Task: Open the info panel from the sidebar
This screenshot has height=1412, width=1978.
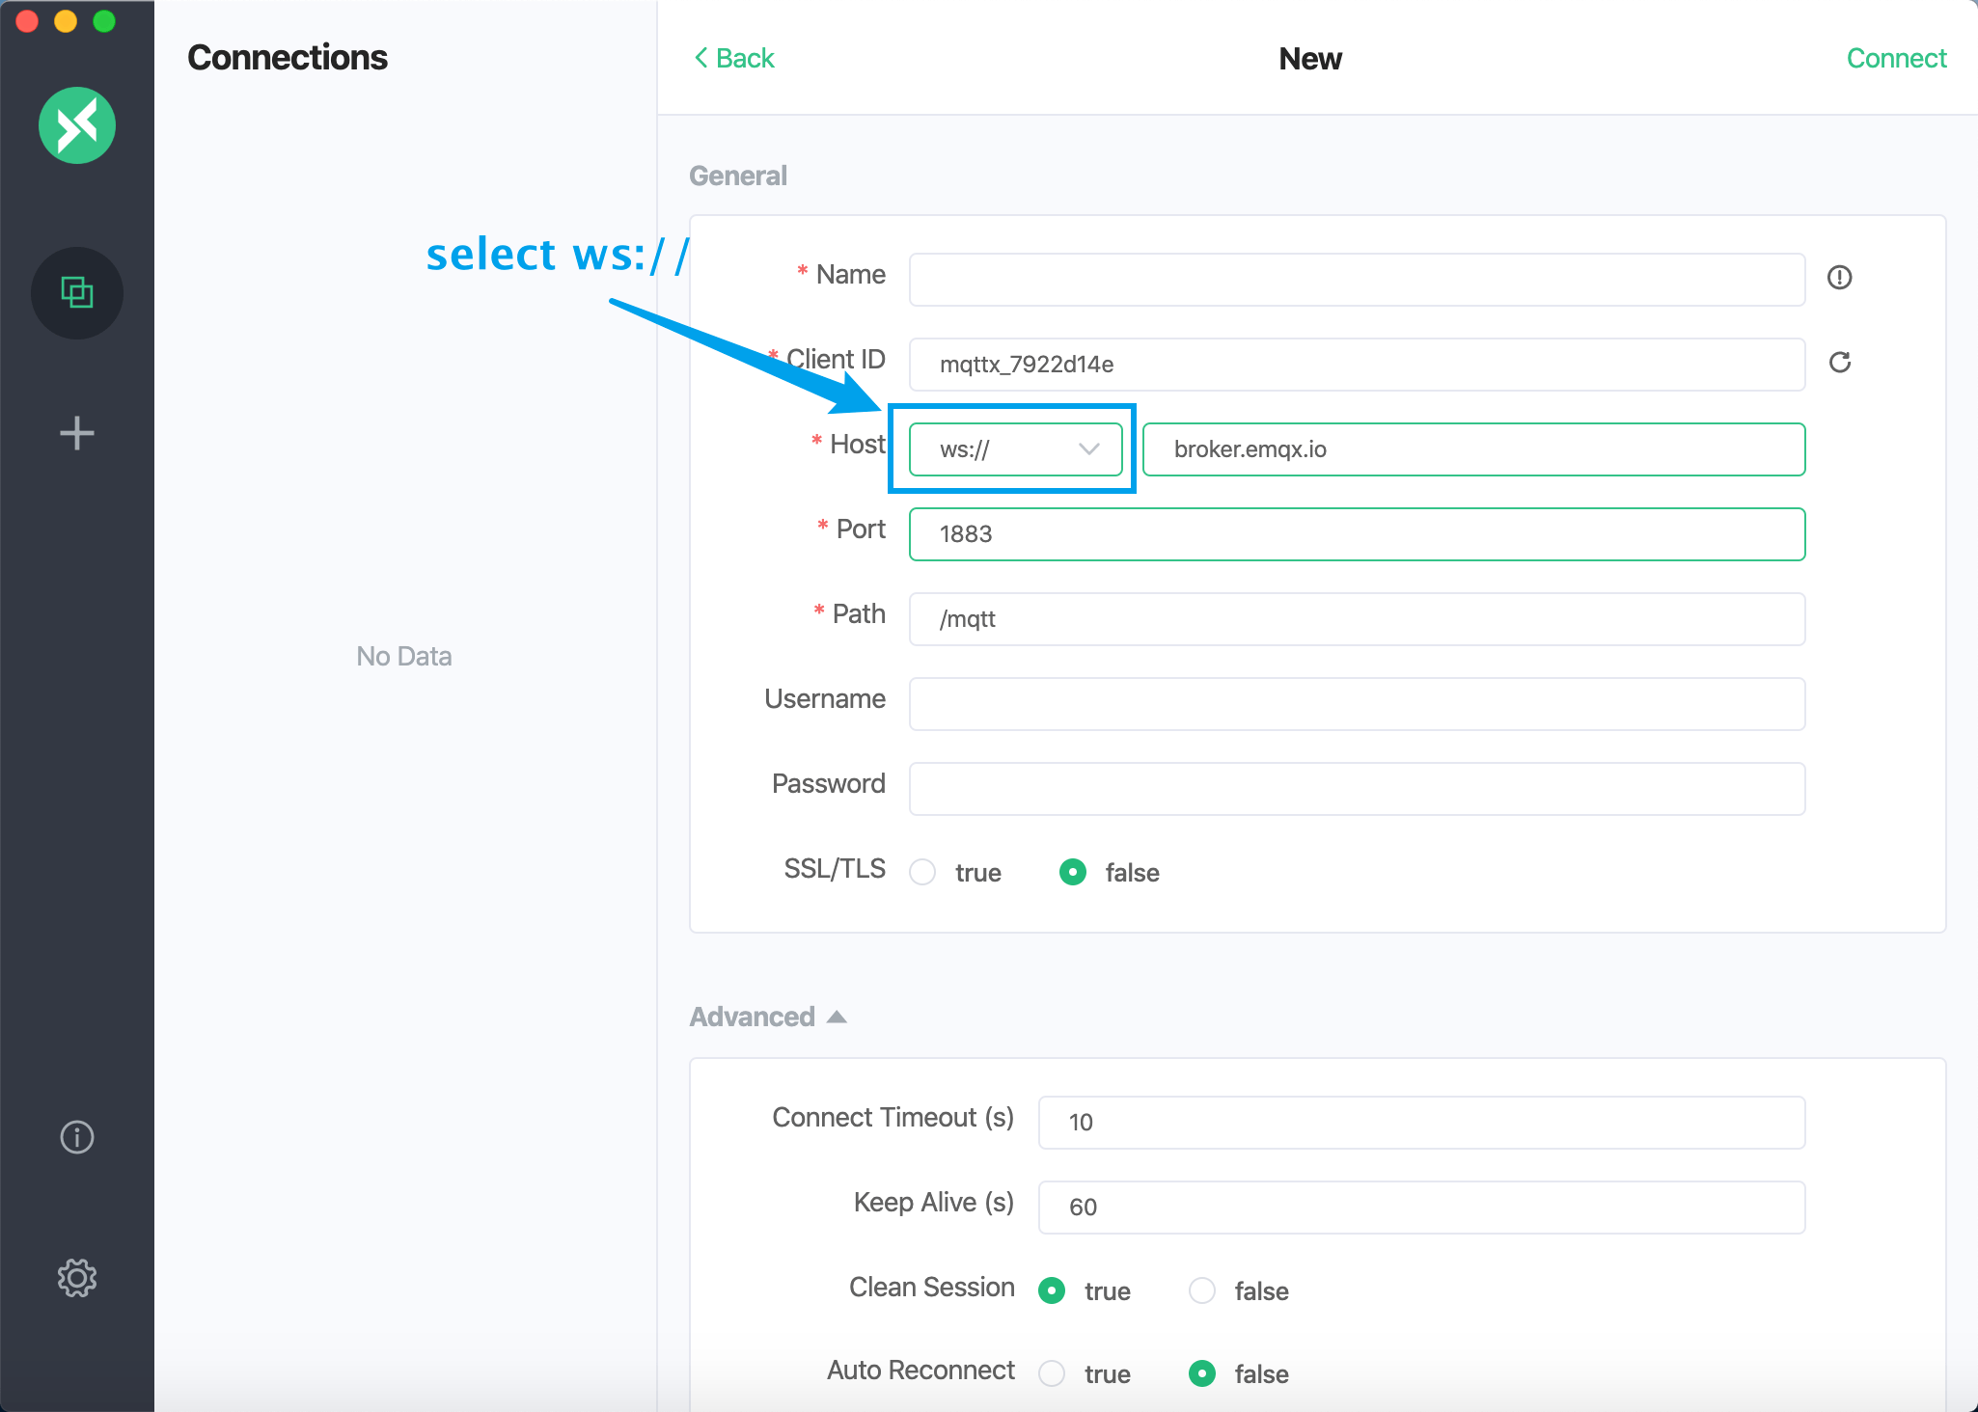Action: point(77,1136)
